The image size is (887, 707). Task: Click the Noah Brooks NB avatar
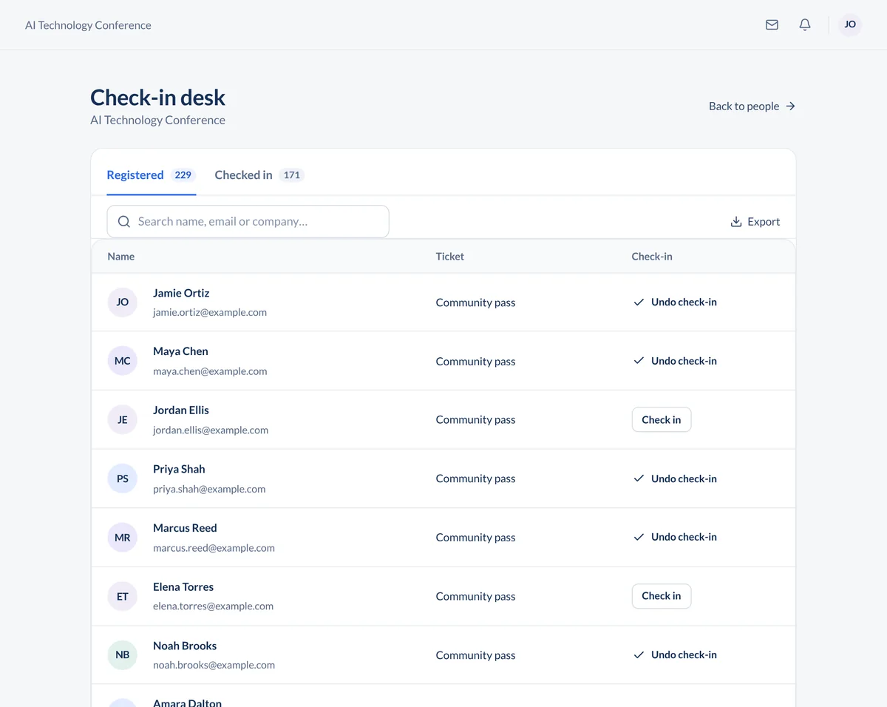click(123, 655)
